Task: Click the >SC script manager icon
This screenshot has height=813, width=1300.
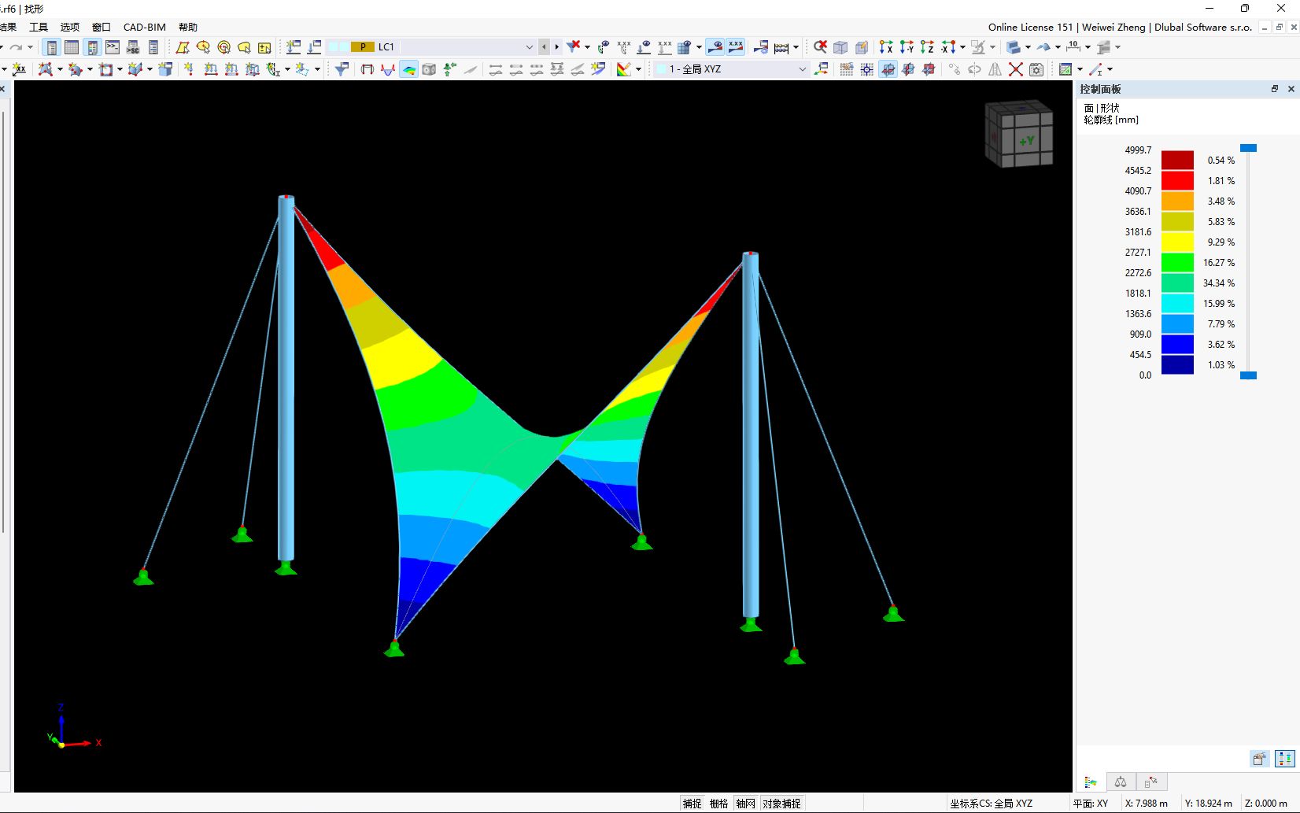Action: point(133,47)
